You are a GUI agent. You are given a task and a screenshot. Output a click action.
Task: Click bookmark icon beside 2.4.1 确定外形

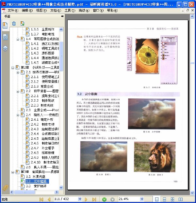[27, 119]
